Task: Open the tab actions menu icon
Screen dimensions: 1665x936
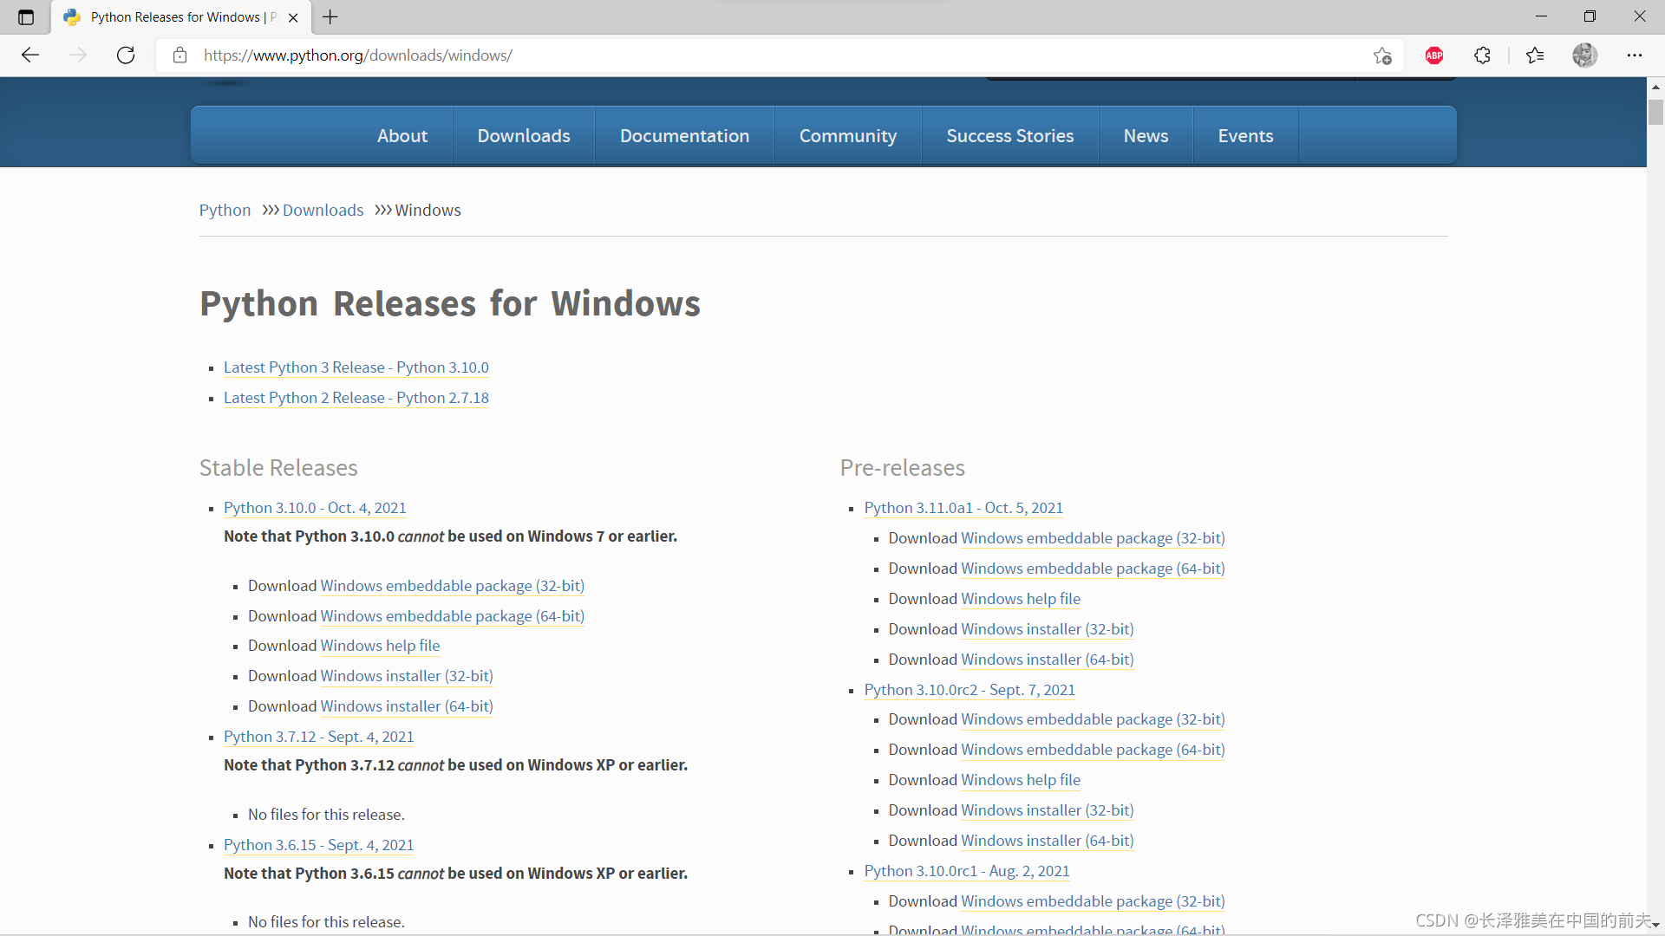Action: tap(26, 17)
